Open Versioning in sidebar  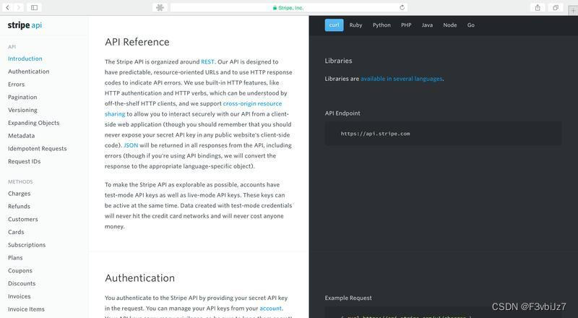pyautogui.click(x=22, y=110)
